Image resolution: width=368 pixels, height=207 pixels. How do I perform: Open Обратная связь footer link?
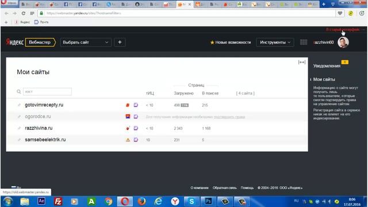[225, 188]
